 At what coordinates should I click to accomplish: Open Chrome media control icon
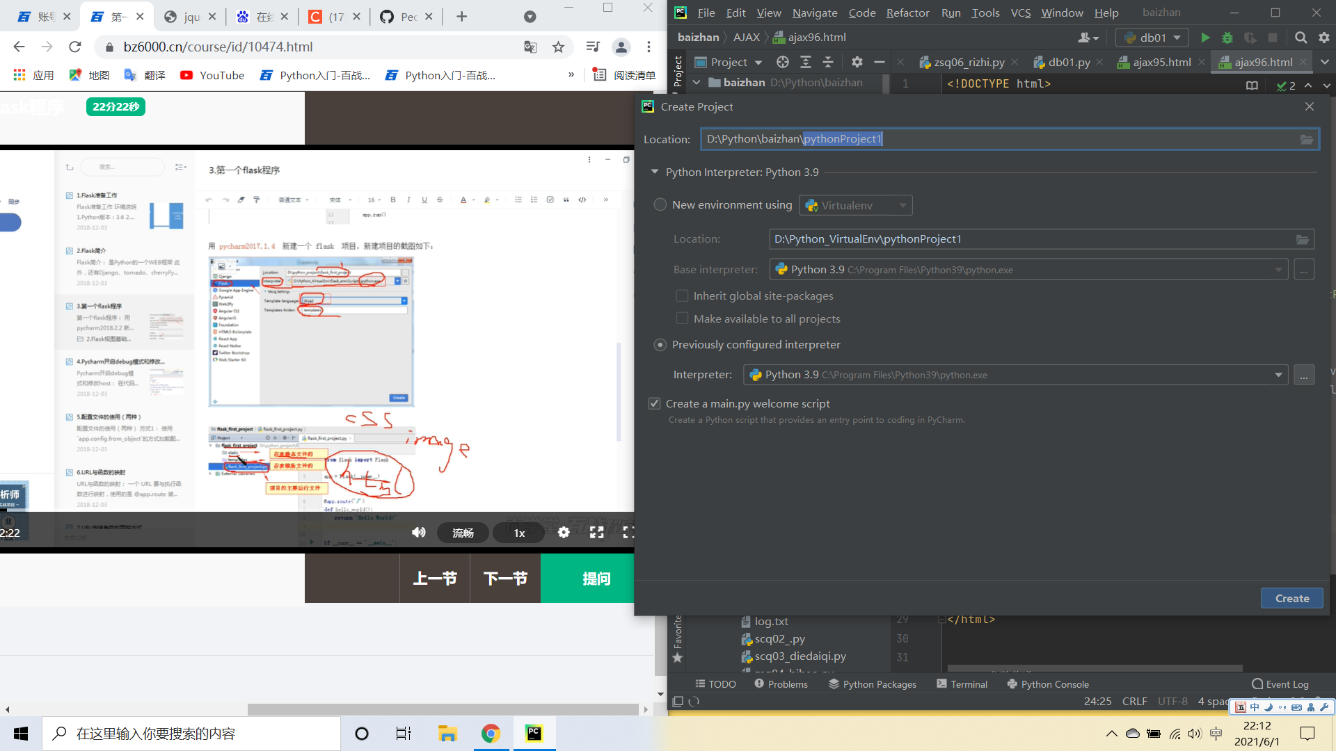pyautogui.click(x=593, y=47)
